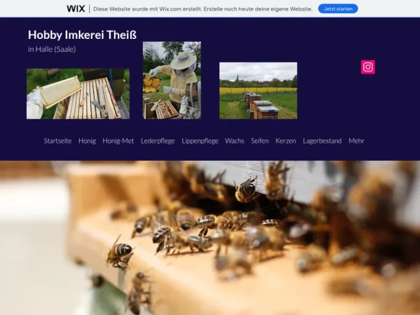
Task: Open the honeycomb frame photo thumbnail
Action: pyautogui.click(x=78, y=94)
